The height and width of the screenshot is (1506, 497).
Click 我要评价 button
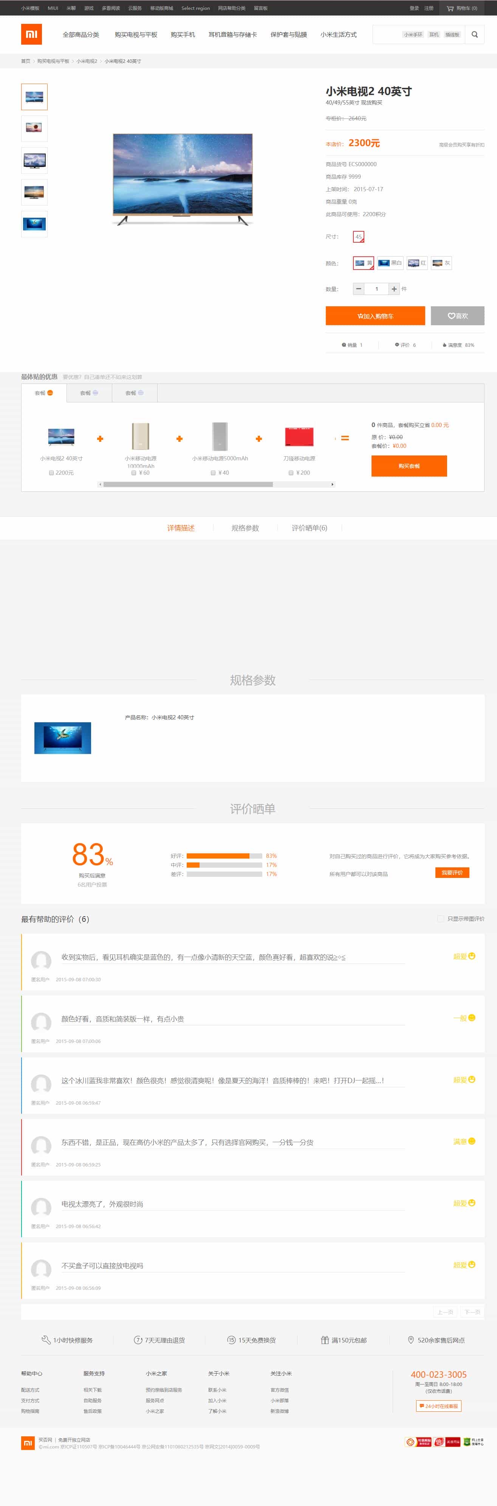452,873
